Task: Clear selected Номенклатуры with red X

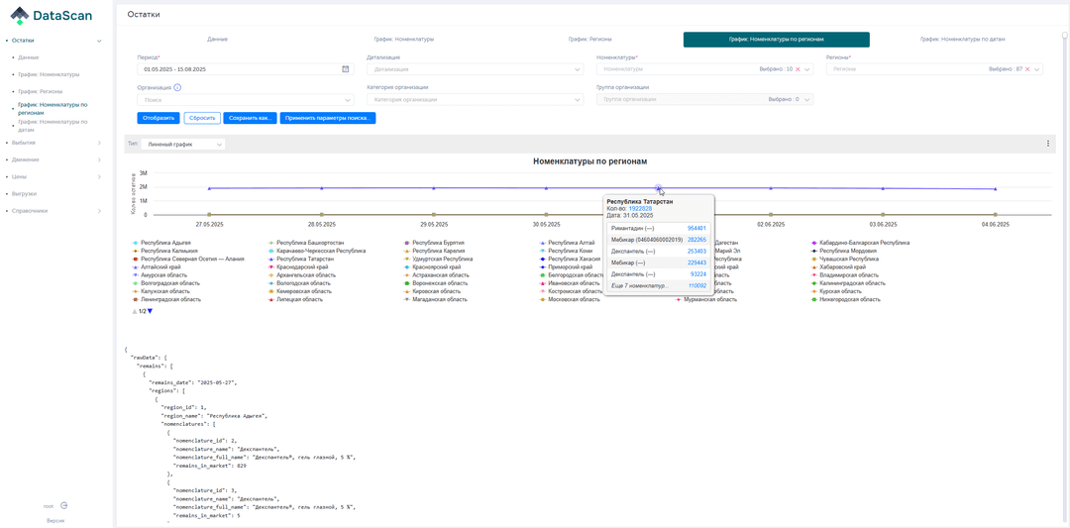Action: pyautogui.click(x=797, y=69)
